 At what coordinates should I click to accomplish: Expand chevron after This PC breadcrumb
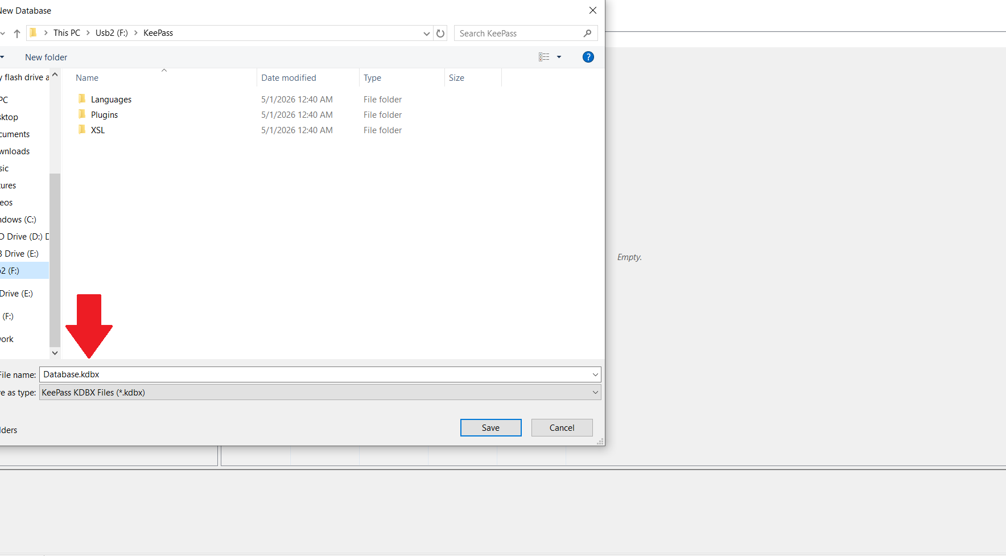pos(88,33)
